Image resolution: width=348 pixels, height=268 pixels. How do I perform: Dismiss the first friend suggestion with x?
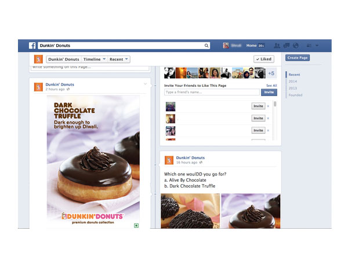[268, 107]
